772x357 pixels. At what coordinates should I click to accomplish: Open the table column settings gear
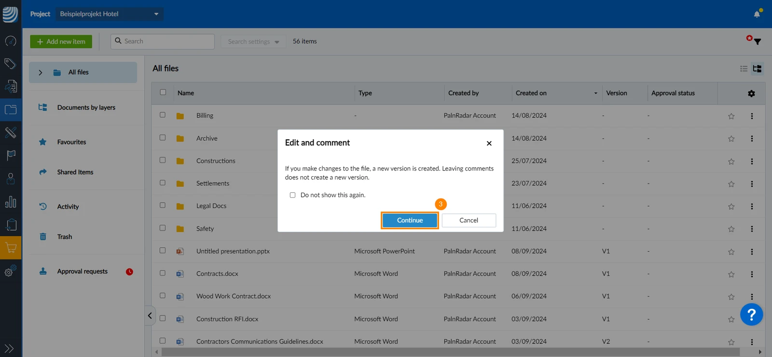(751, 93)
